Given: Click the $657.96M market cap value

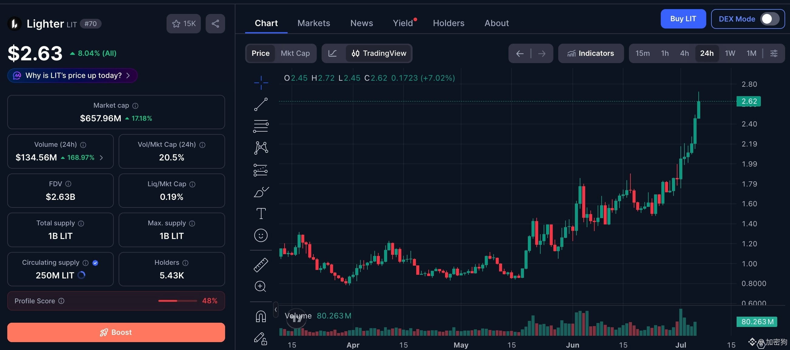Looking at the screenshot, I should pos(101,118).
